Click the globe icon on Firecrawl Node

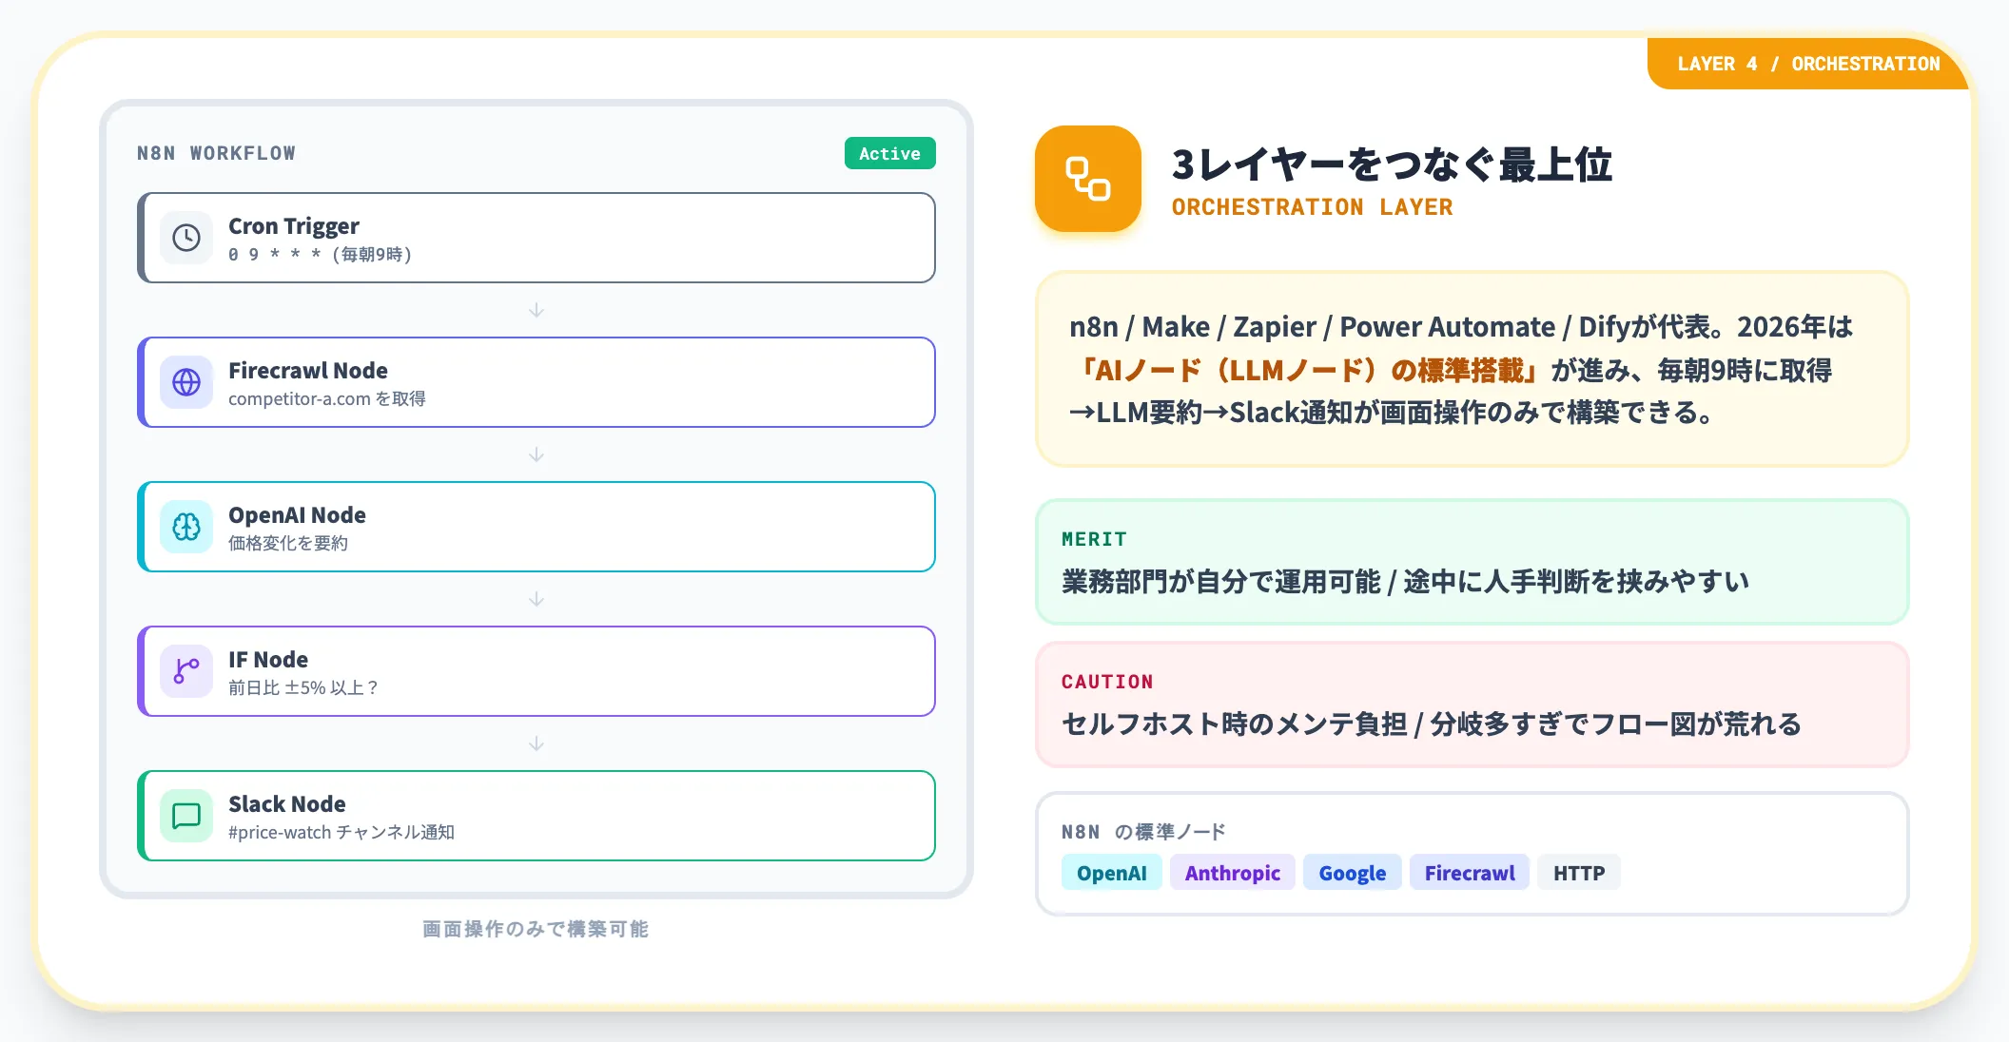click(186, 382)
